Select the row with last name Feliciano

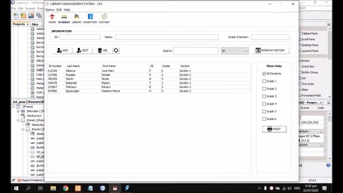pos(149,87)
